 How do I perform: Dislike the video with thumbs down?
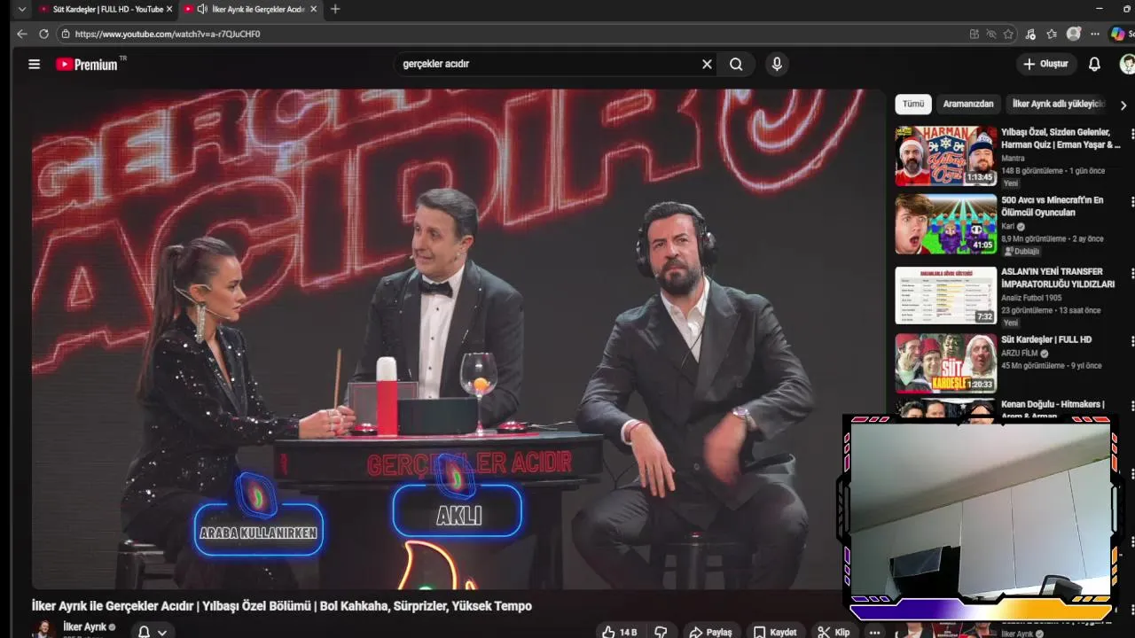tap(661, 632)
